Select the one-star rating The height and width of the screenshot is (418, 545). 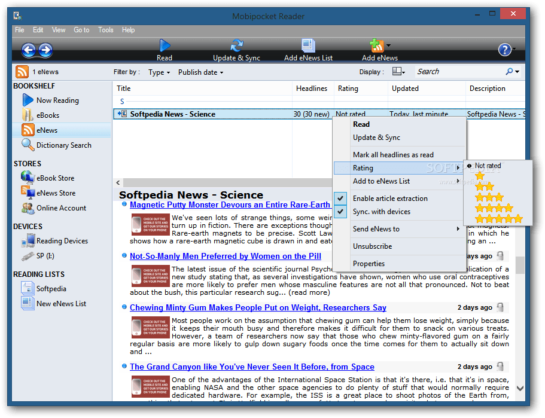pos(480,176)
